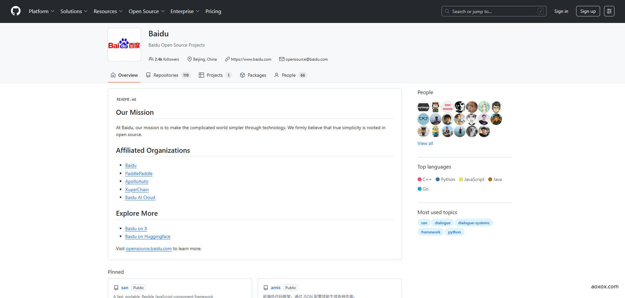
Task: Expand the Solutions dropdown menu
Action: tap(74, 11)
